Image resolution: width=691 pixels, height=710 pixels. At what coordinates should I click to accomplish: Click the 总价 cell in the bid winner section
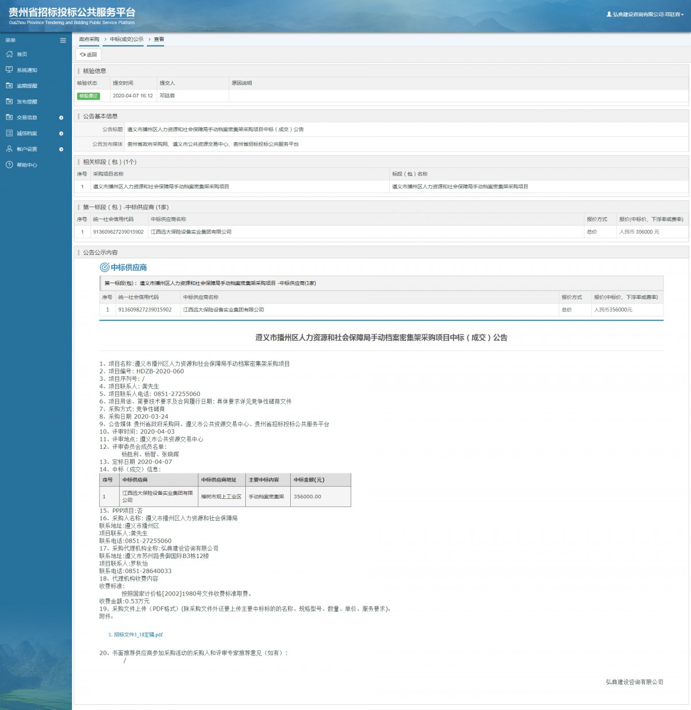pyautogui.click(x=592, y=232)
